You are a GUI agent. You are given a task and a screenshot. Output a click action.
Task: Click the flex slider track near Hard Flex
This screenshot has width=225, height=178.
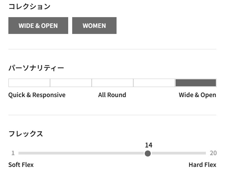[x=198, y=153]
